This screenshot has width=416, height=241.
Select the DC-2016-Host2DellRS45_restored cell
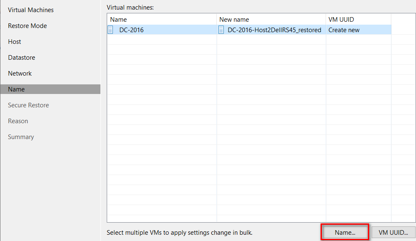pos(271,30)
